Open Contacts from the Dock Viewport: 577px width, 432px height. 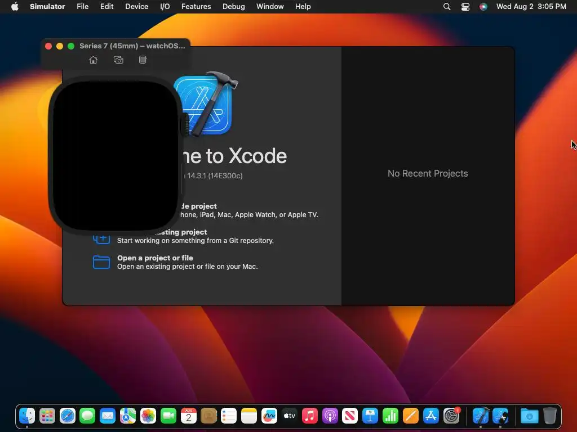click(x=208, y=416)
